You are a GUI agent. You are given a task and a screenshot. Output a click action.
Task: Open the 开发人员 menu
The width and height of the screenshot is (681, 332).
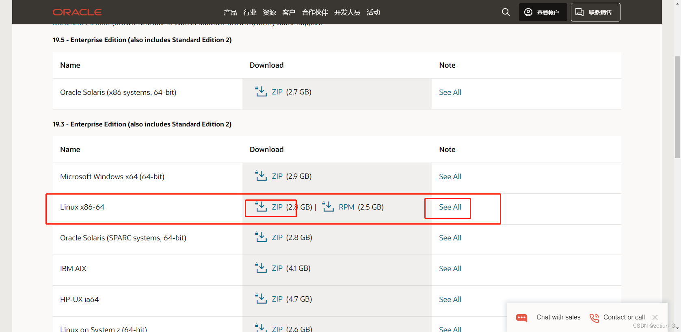click(x=347, y=13)
